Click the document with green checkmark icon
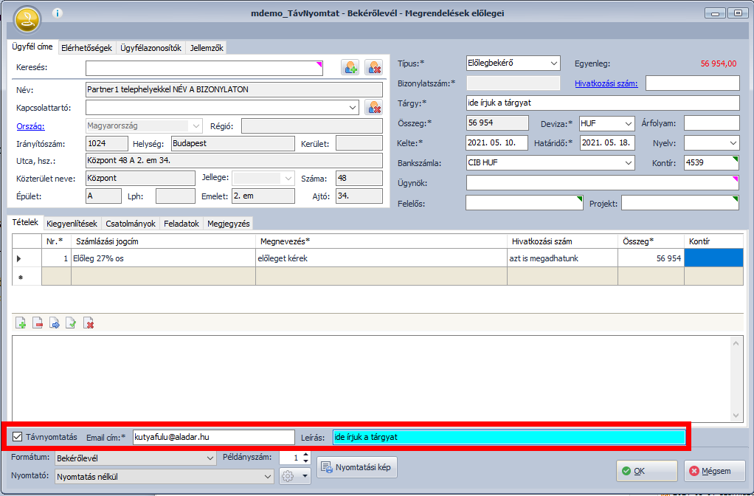 click(71, 323)
